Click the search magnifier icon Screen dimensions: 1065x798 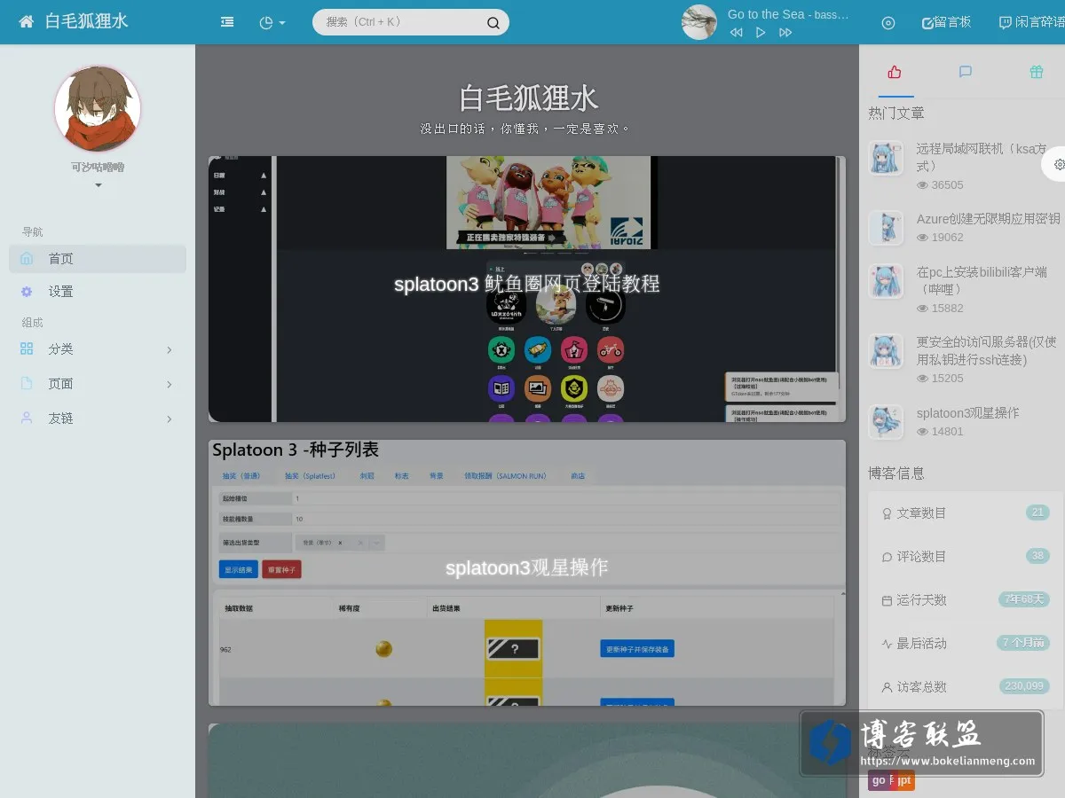point(493,23)
